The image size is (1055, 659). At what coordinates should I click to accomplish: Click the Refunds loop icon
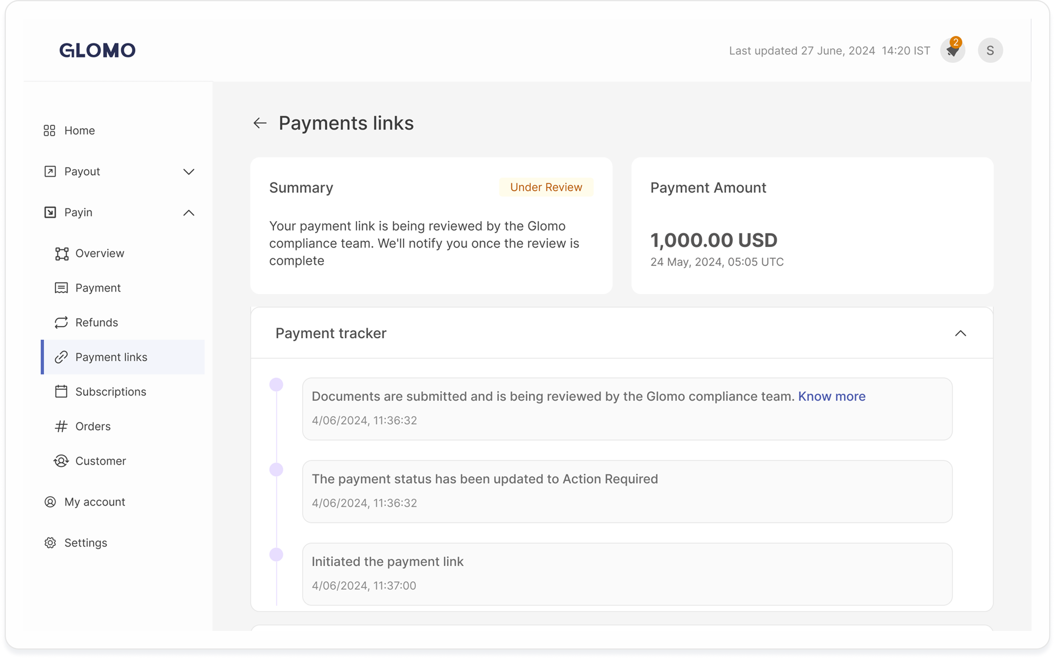[61, 323]
